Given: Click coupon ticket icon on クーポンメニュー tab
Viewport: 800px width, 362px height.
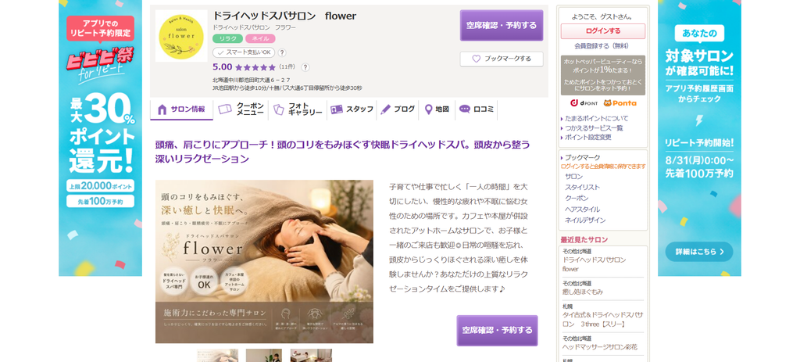Looking at the screenshot, I should (x=225, y=109).
